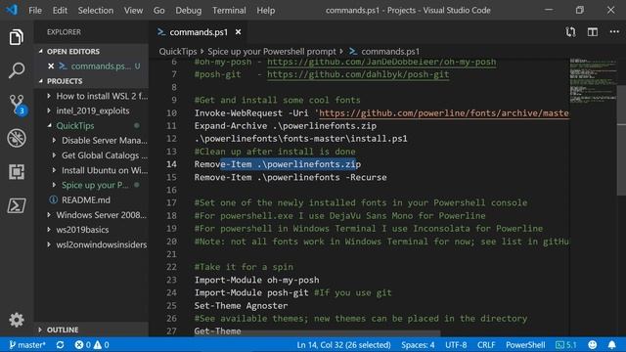Open the Search view icon

click(16, 70)
